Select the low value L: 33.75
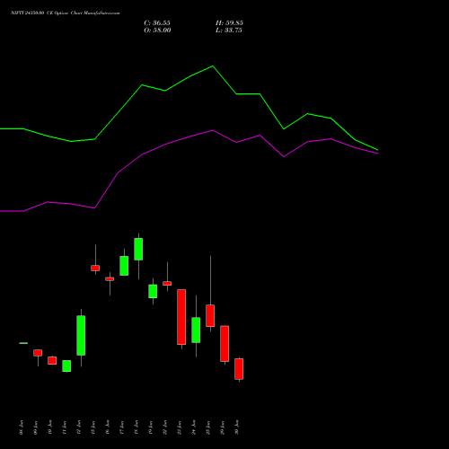The height and width of the screenshot is (449, 449). pyautogui.click(x=229, y=31)
